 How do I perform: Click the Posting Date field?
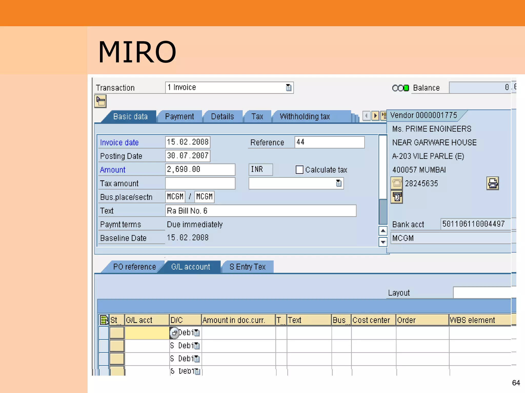click(x=188, y=156)
